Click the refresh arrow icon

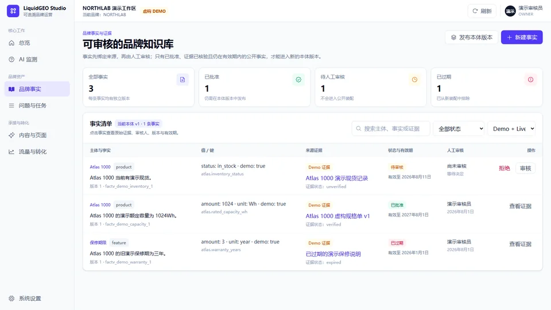click(x=475, y=11)
